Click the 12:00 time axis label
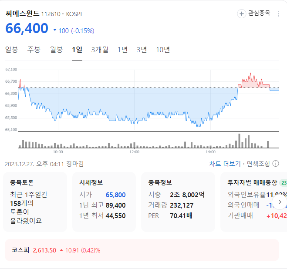Image resolution: width=287 pixels, height=269 pixels. tap(134, 152)
